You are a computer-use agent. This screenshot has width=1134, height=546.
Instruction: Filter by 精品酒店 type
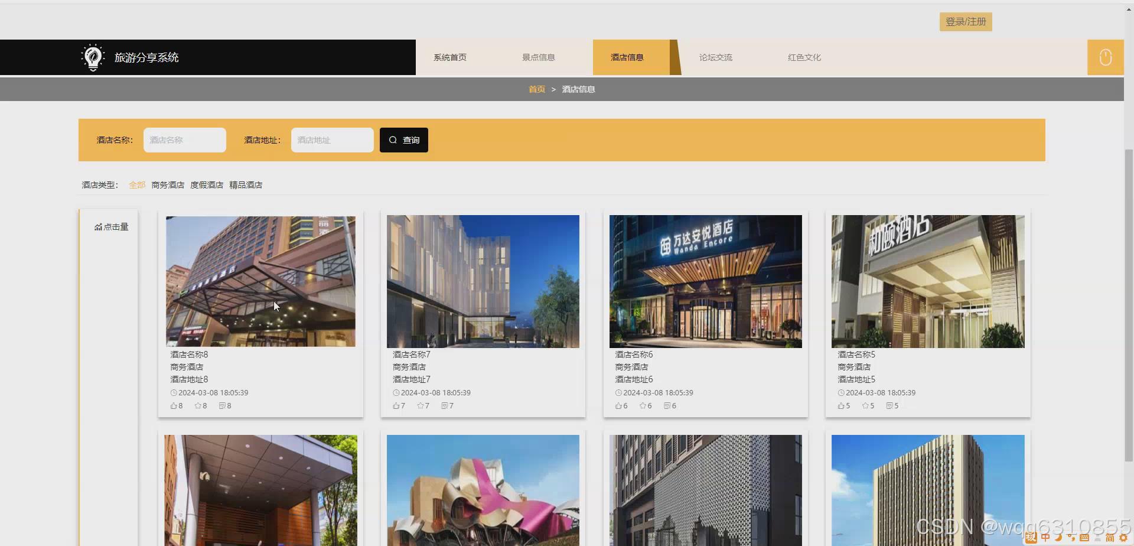246,185
